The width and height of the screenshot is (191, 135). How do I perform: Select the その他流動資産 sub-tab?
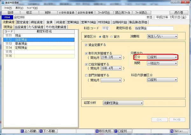click(56, 27)
